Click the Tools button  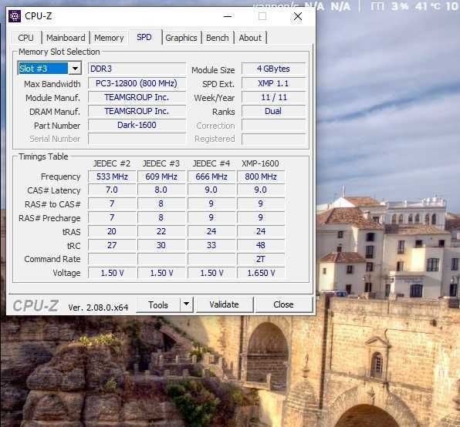(x=158, y=305)
